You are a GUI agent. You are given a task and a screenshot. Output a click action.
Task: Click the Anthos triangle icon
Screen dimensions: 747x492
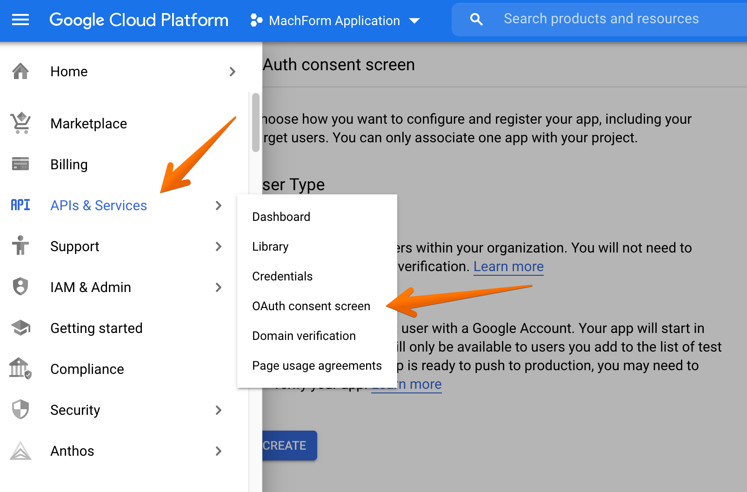20,451
